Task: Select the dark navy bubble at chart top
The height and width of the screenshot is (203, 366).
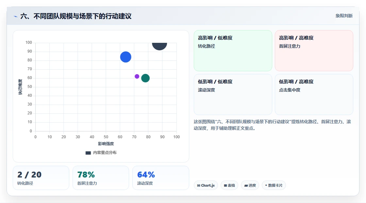Action: click(159, 46)
